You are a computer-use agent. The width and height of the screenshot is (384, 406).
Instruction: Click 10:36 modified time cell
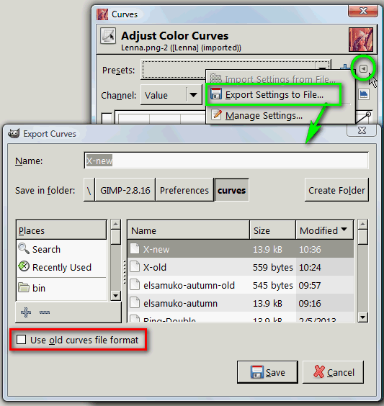tap(310, 249)
